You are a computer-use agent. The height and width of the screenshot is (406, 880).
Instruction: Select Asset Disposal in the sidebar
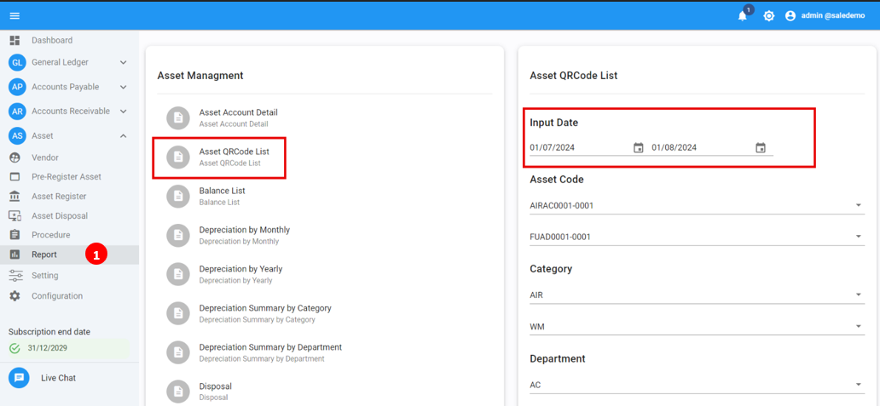pyautogui.click(x=59, y=216)
